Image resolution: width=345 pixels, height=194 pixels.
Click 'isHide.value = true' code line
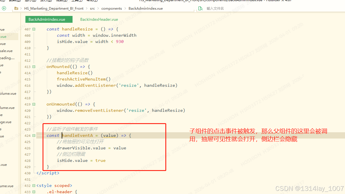[81, 160]
